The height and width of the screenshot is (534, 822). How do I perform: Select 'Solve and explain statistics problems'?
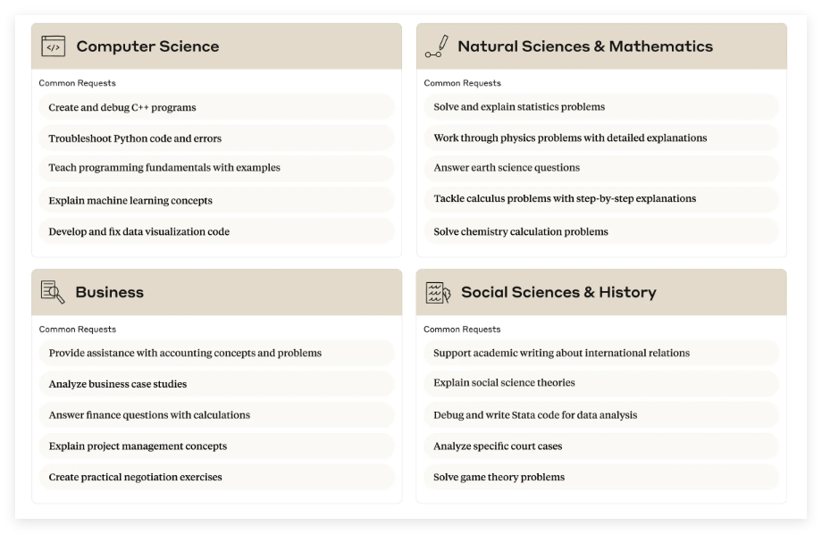(519, 107)
